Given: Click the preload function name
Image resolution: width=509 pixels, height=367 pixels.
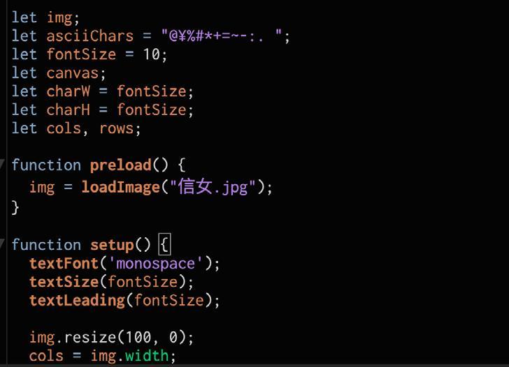Looking at the screenshot, I should [x=120, y=165].
